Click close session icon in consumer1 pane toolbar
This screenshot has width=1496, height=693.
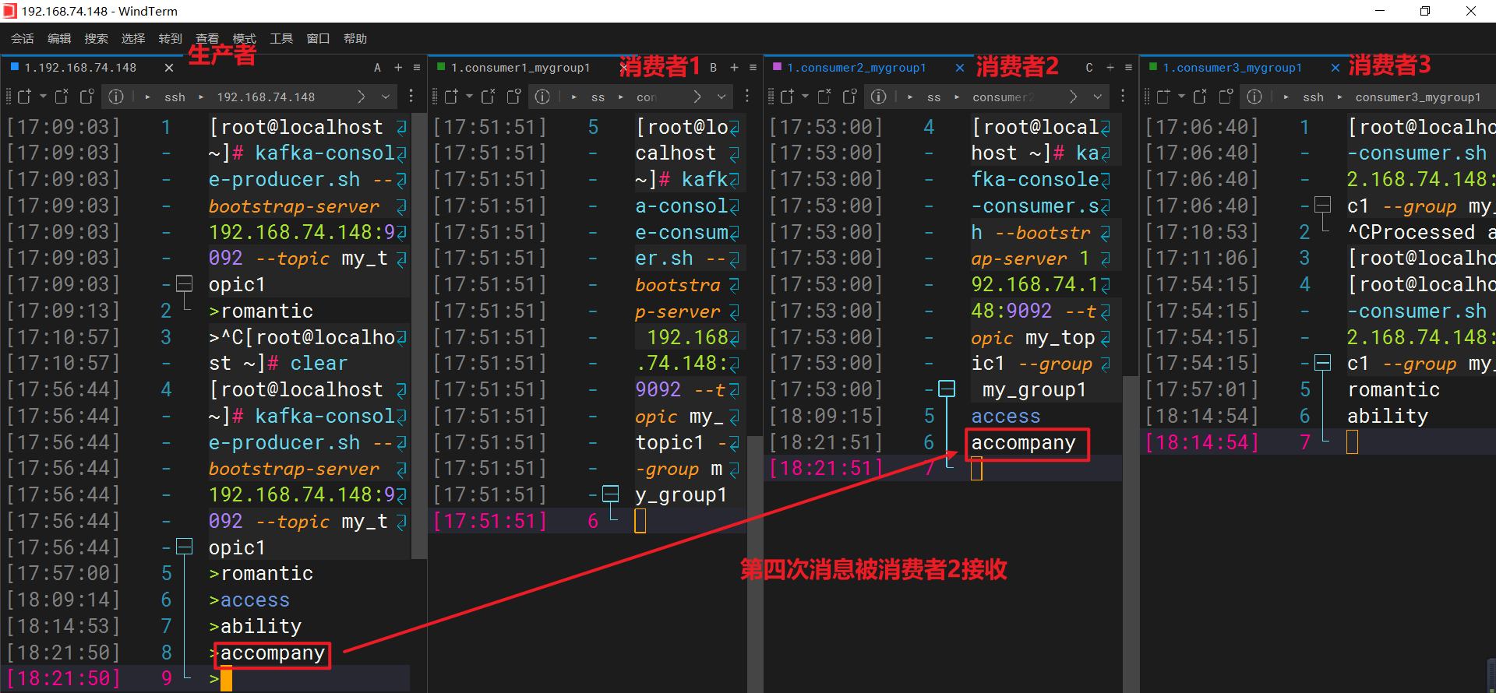488,97
